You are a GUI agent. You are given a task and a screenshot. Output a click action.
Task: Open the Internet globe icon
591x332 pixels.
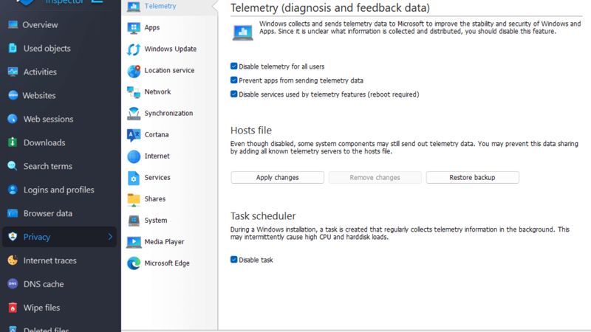(134, 156)
